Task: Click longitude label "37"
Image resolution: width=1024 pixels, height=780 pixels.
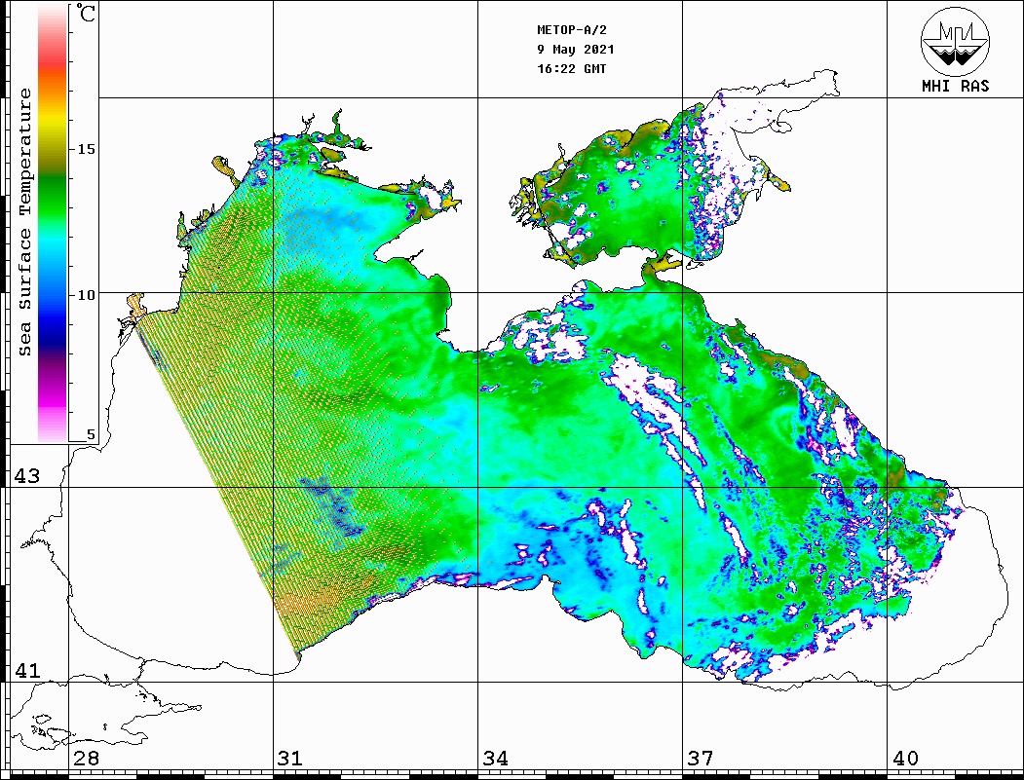Action: tap(701, 758)
